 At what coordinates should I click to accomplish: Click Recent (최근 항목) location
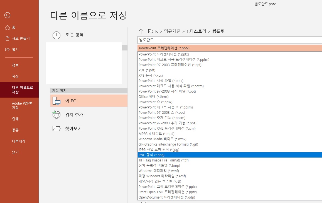coord(75,35)
